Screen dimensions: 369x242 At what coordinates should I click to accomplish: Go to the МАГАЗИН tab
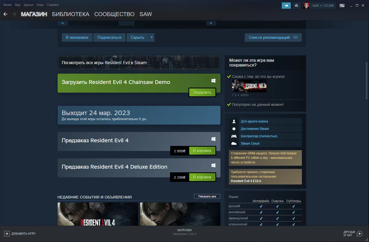34,14
